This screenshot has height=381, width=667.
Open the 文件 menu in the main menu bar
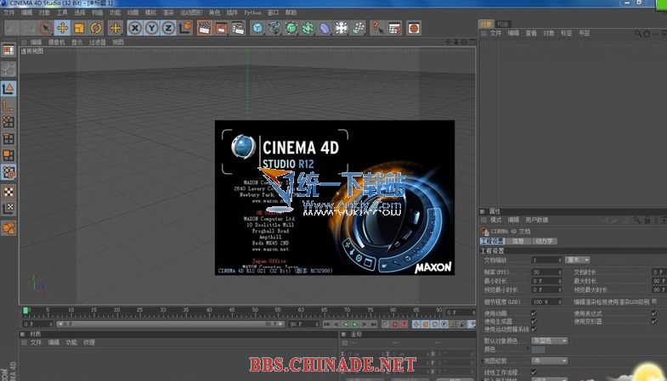(x=9, y=13)
